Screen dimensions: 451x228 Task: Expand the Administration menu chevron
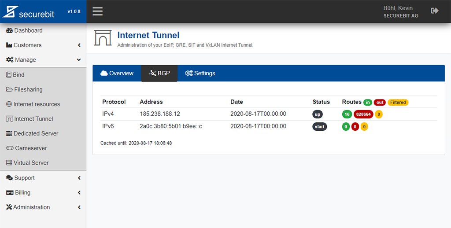tap(79, 207)
